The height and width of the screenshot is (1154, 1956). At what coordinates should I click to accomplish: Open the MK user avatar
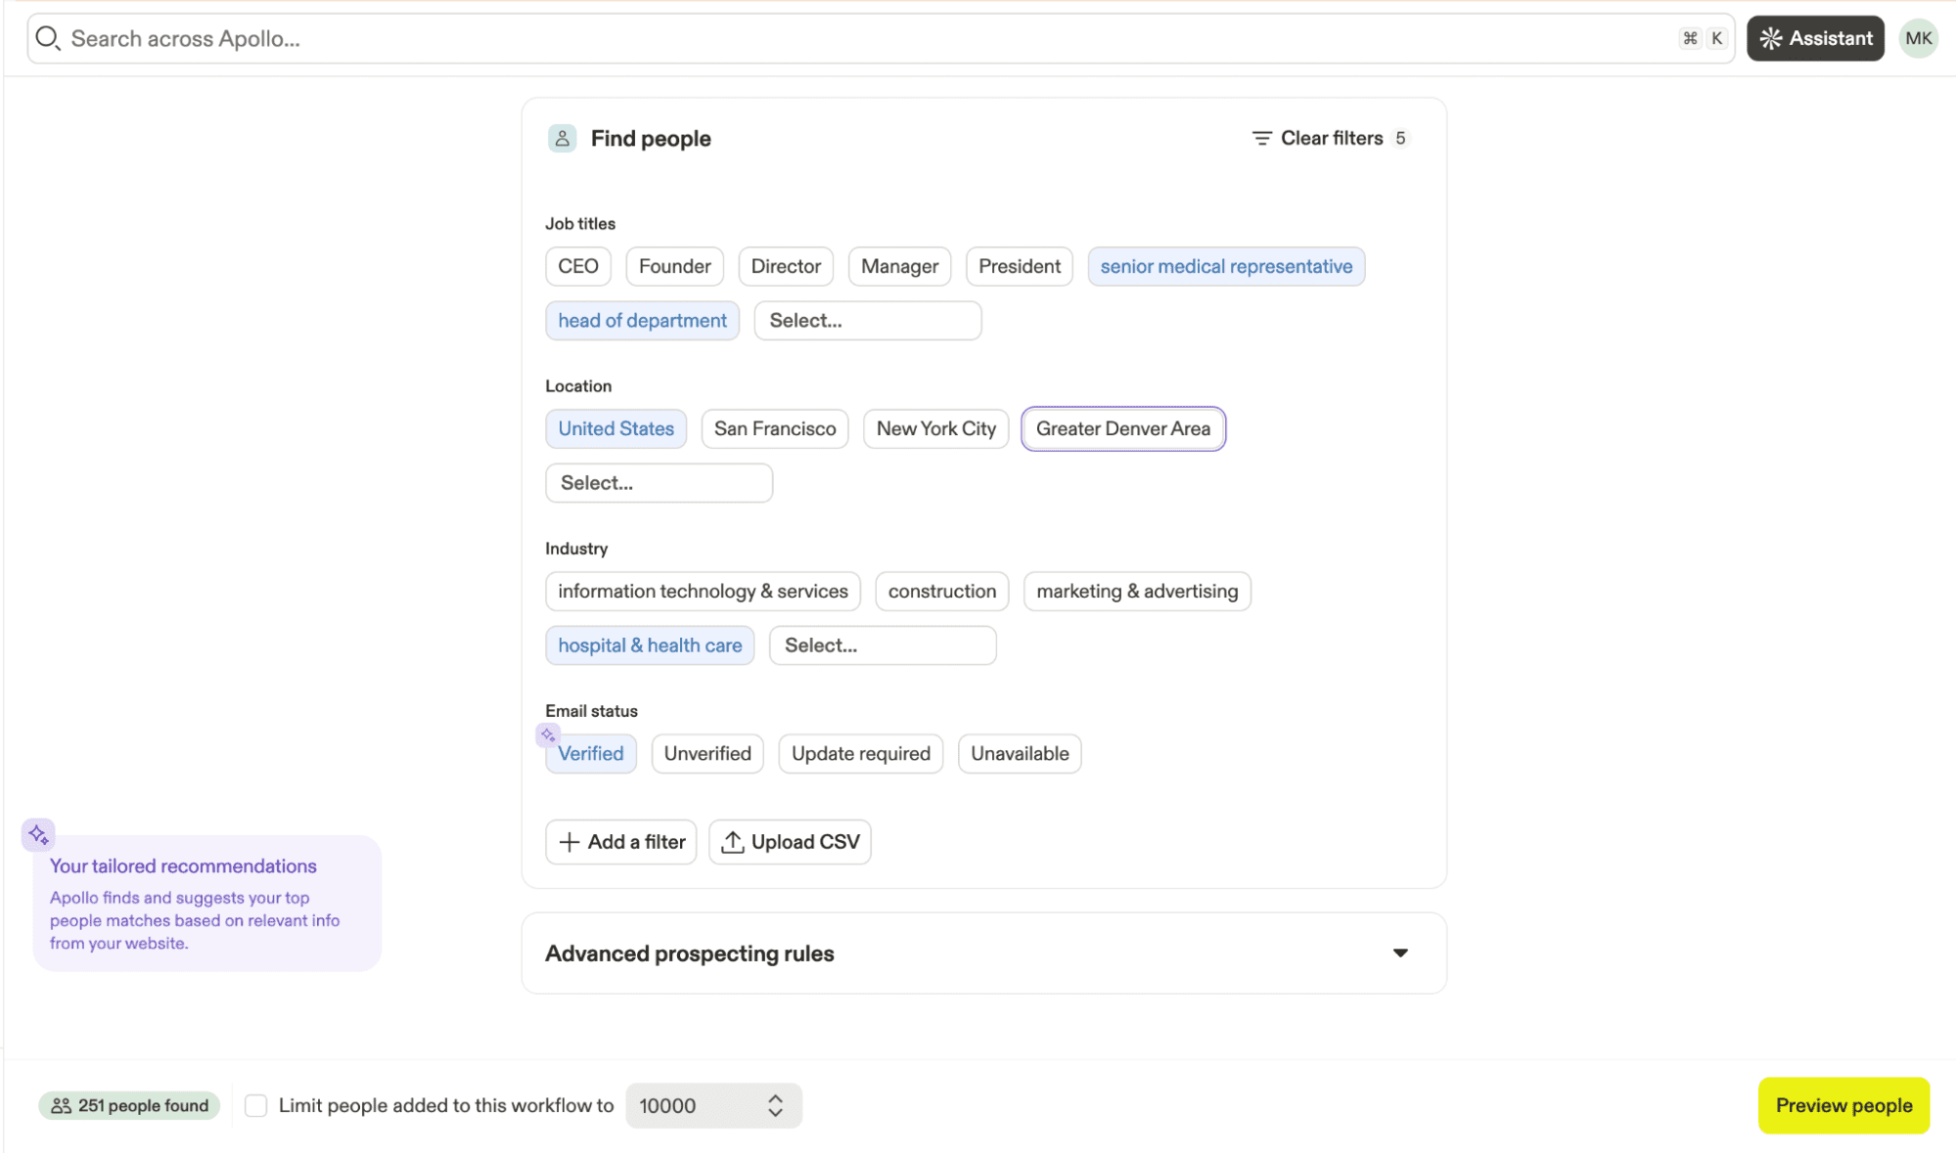[x=1917, y=38]
